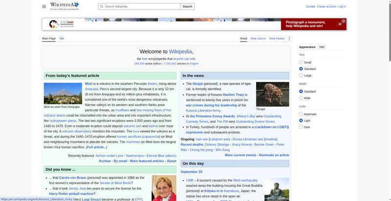Click the Create account link
The height and width of the screenshot is (201, 391).
(x=326, y=7)
